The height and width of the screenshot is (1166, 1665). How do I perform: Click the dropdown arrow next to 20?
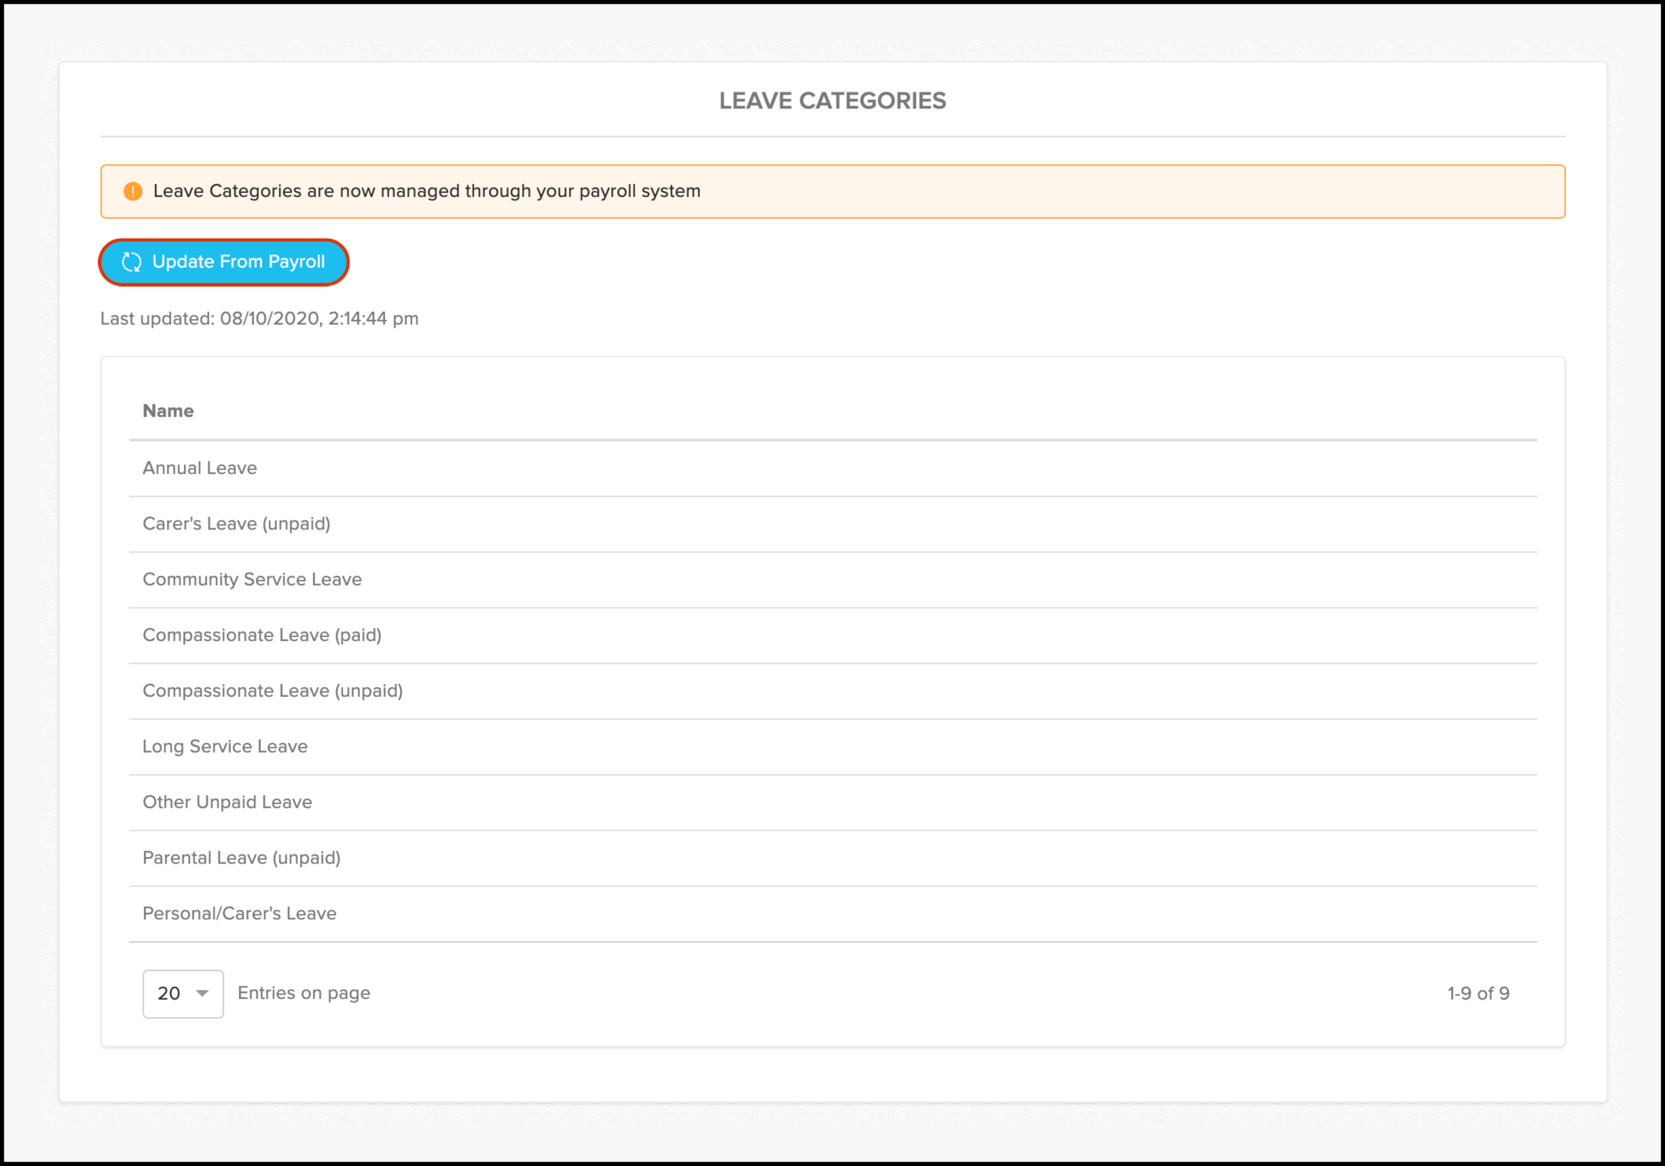202,994
